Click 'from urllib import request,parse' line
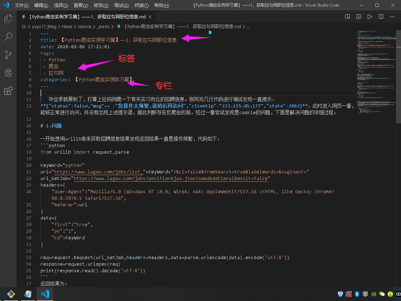This screenshot has width=401, height=301. click(84, 152)
